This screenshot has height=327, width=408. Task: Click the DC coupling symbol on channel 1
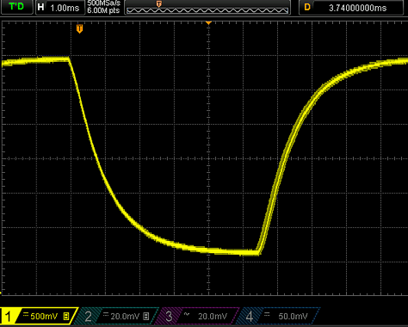pos(26,314)
